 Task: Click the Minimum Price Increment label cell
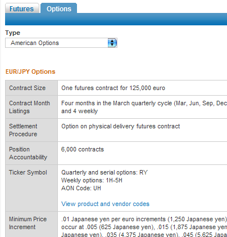(31, 224)
